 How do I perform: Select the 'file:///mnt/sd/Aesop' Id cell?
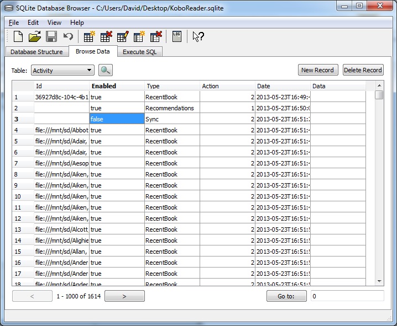(62, 163)
